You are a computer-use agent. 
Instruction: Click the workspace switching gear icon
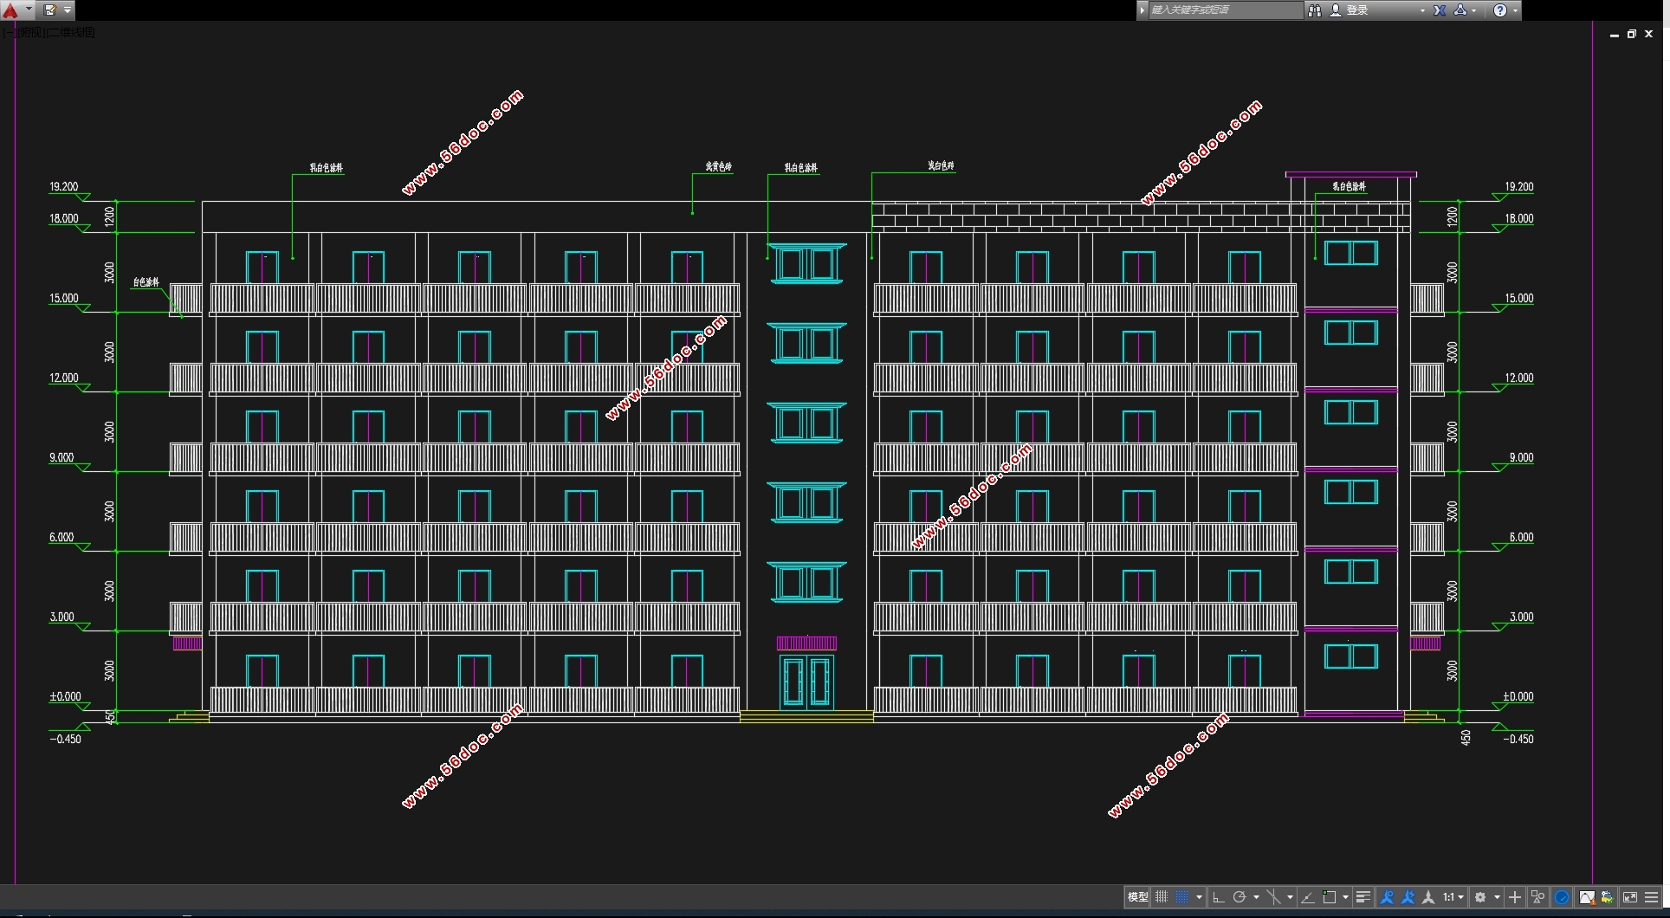[1480, 897]
